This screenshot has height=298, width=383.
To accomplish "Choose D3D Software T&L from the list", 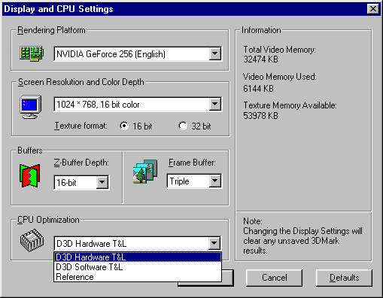I will (x=138, y=267).
